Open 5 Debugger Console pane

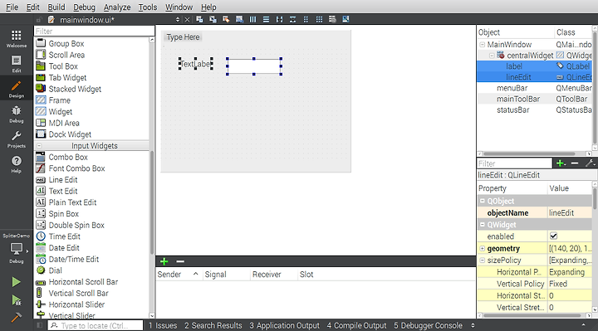428,325
